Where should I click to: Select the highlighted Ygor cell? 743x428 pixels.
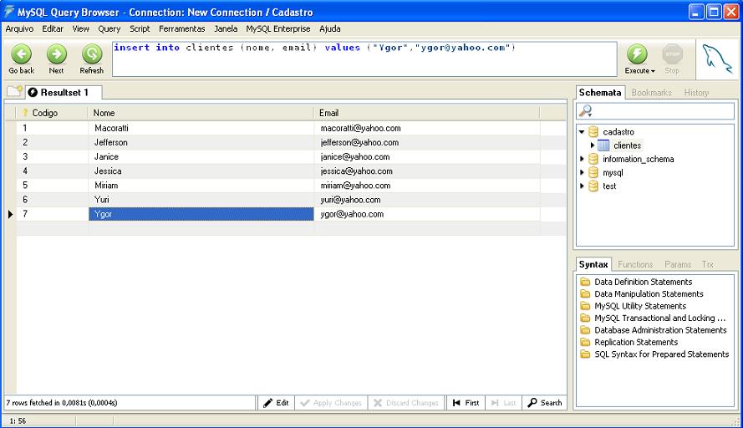click(201, 214)
